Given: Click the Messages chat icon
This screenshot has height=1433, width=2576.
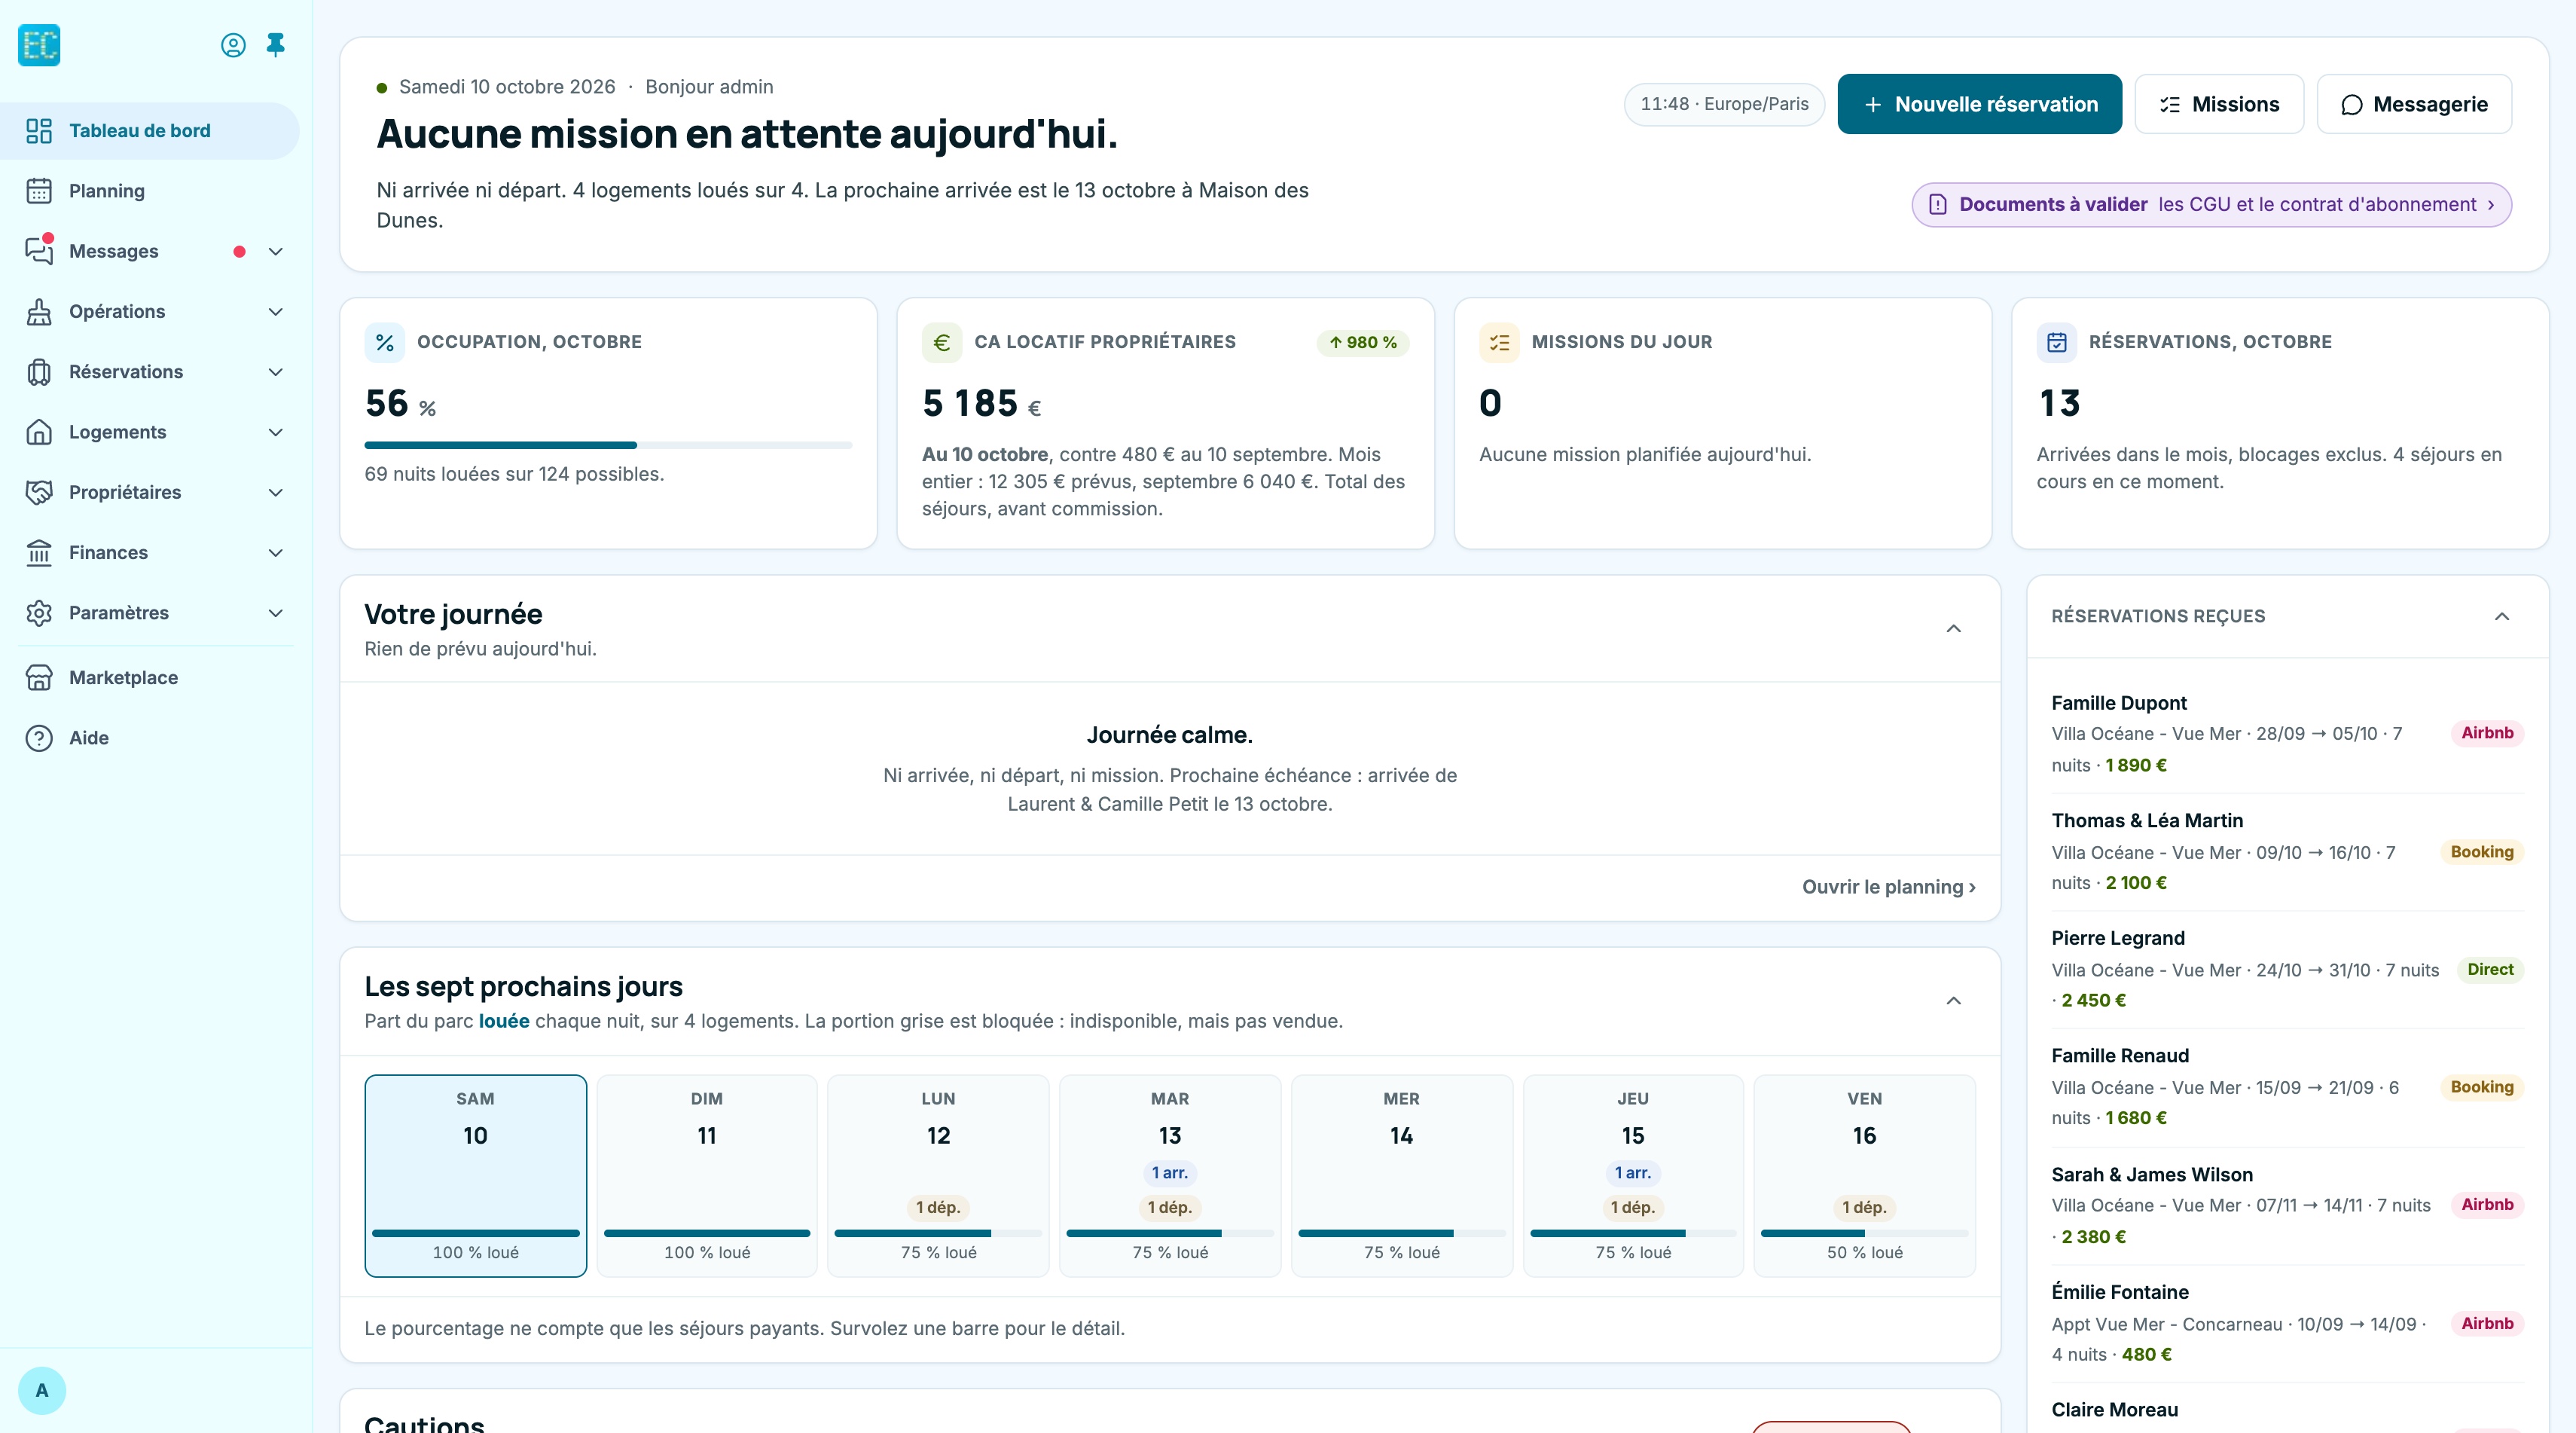Looking at the screenshot, I should [x=39, y=251].
